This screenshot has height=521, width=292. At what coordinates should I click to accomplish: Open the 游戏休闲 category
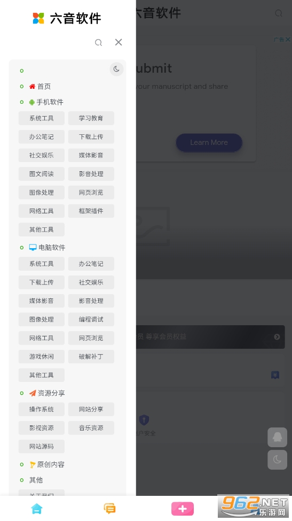[42, 357]
